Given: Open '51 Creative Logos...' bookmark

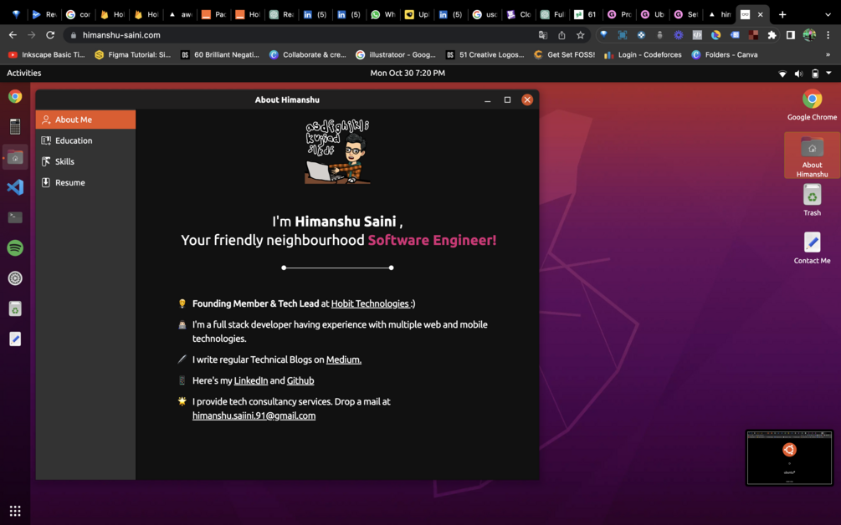Looking at the screenshot, I should pos(485,54).
